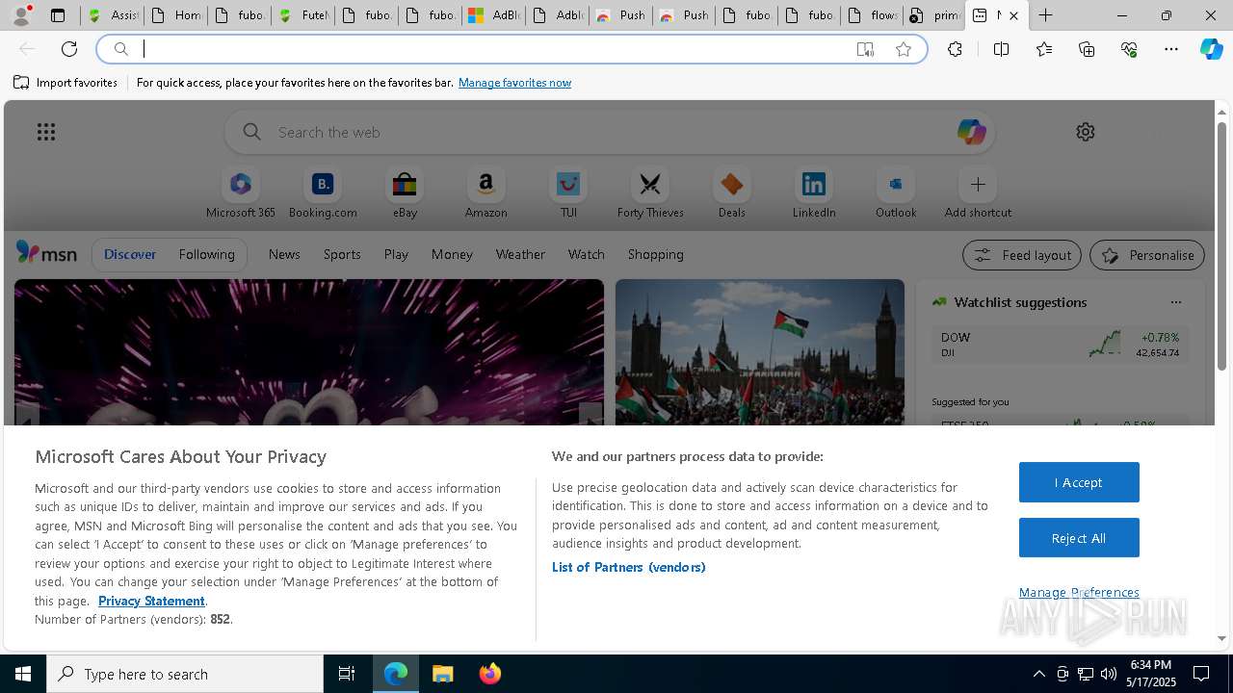Click the Windows taskbar search box
Image resolution: width=1233 pixels, height=693 pixels.
coord(185,674)
